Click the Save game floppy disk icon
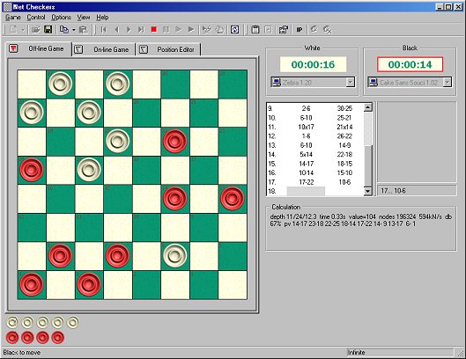Viewport: 466px width, 359px height. [x=48, y=29]
